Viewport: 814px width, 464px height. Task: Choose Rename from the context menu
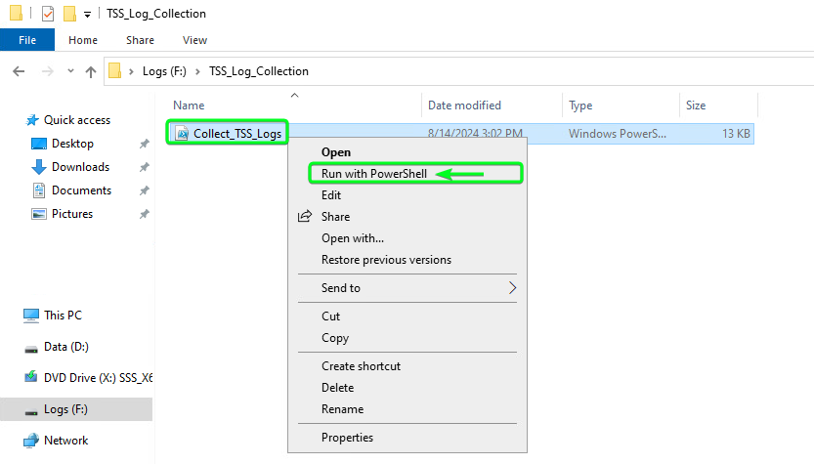(x=342, y=409)
